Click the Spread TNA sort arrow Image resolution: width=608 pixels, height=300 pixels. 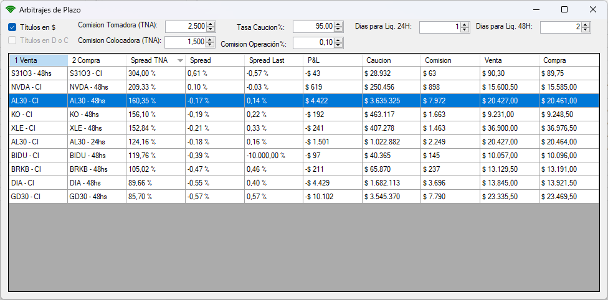tap(180, 60)
